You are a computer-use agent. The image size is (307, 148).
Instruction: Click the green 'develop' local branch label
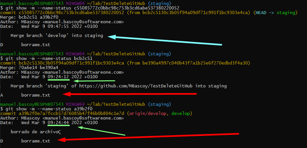coord(180,113)
